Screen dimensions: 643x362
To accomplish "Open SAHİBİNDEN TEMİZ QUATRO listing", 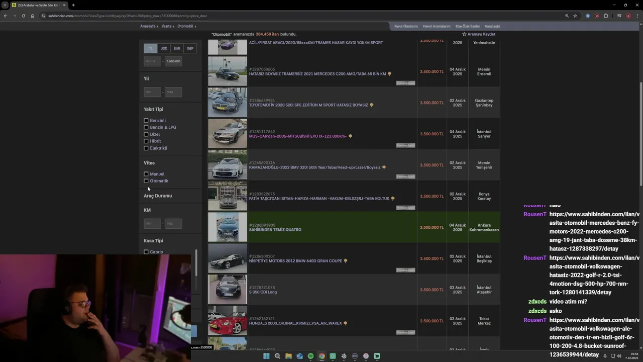I will point(275,230).
